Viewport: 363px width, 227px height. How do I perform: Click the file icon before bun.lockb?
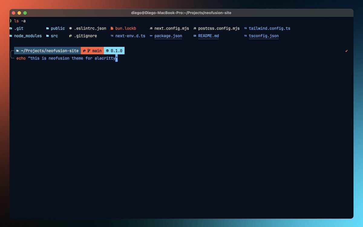pyautogui.click(x=112, y=28)
